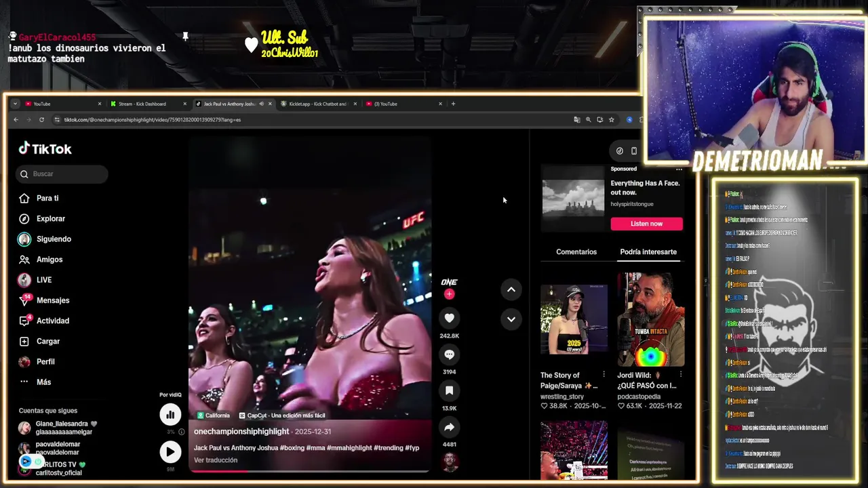This screenshot has height=488, width=868.
Task: Open the sound disc at video bottom right
Action: [x=449, y=462]
